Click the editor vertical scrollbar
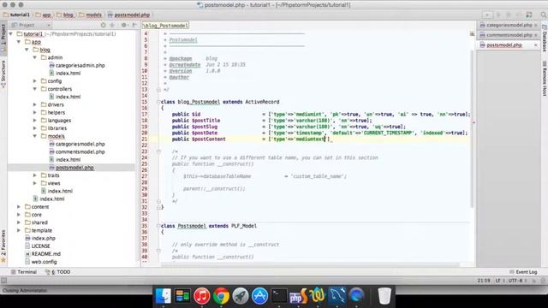The image size is (548, 308). tap(472, 129)
